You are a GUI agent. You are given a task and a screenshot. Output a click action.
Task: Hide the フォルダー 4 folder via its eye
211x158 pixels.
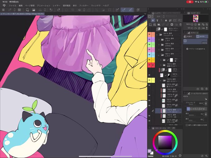click(149, 34)
